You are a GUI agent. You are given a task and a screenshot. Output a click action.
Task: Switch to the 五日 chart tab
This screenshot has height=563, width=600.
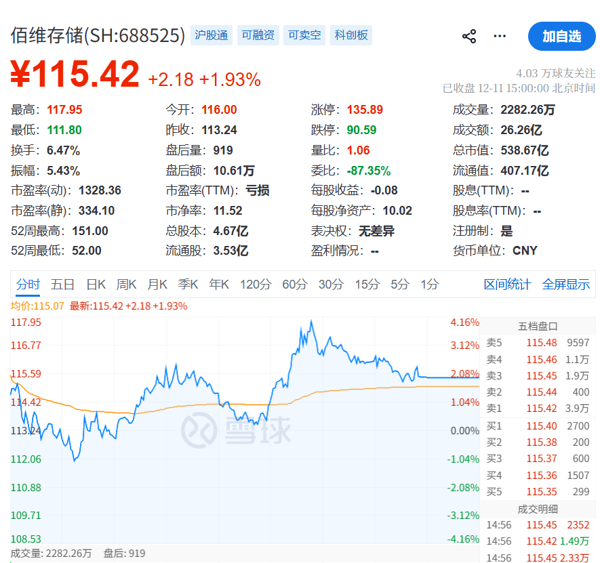tap(62, 285)
